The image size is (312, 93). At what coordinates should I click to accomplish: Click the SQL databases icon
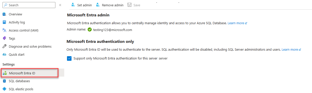[4, 81]
